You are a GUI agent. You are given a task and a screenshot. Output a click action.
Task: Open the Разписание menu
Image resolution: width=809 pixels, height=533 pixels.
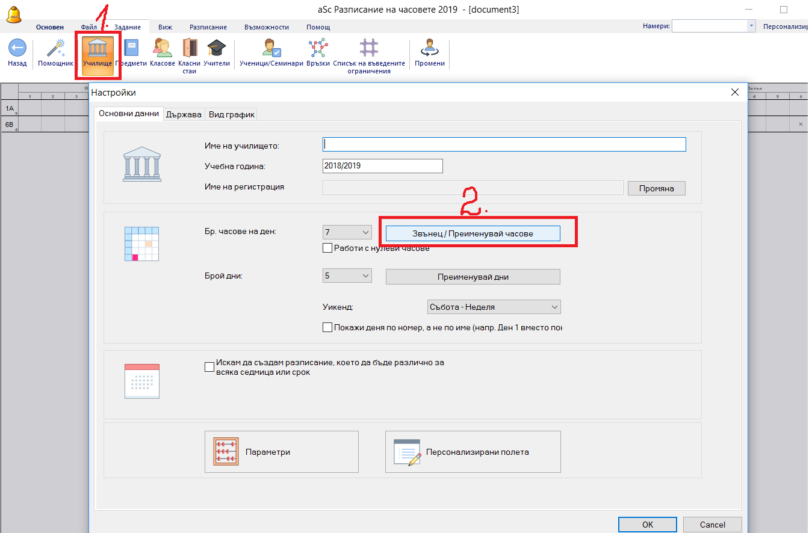pos(208,27)
